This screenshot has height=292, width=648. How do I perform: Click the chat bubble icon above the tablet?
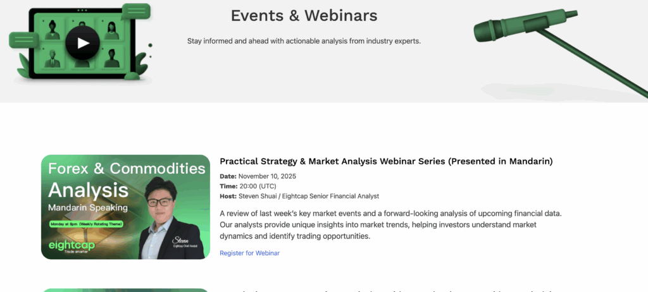click(x=135, y=11)
